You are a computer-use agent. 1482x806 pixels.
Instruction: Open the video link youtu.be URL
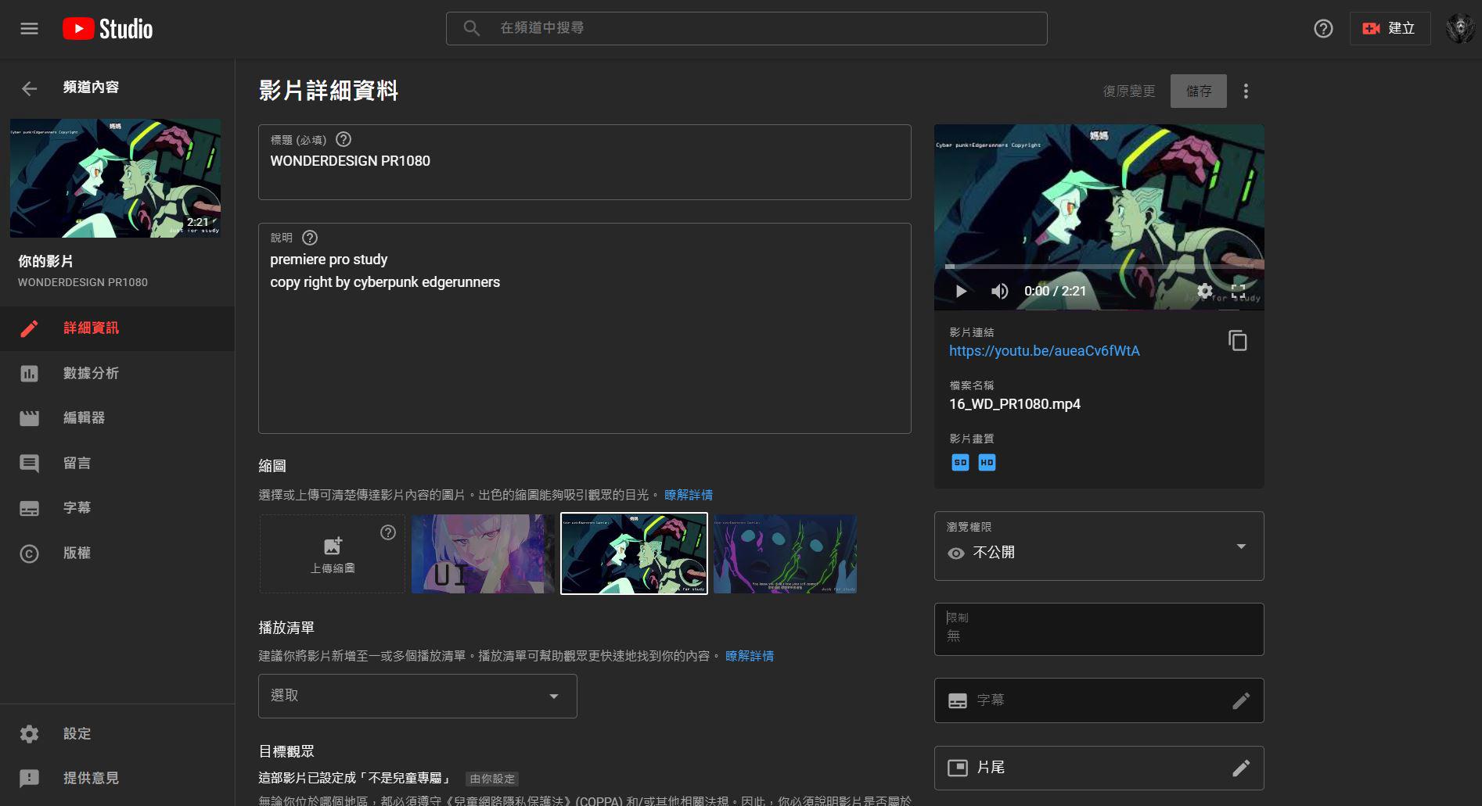(1044, 351)
